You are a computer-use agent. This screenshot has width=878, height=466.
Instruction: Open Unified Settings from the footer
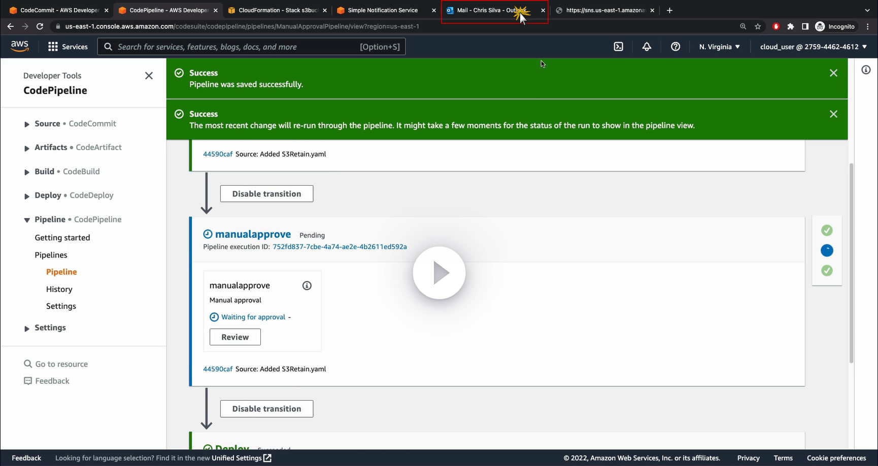click(242, 458)
